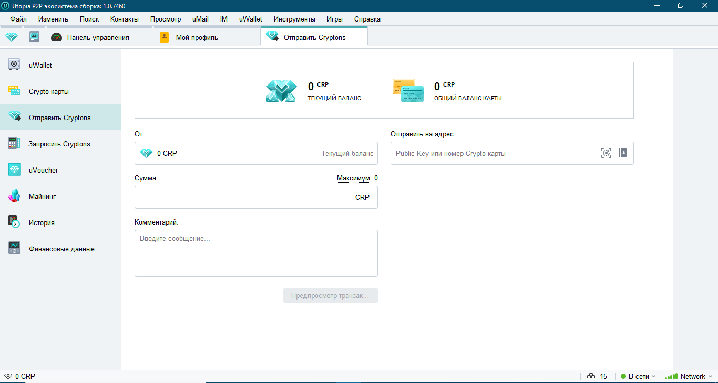Screen dimensions: 718x383
Task: Click the QR code scanner icon
Action: (x=606, y=153)
